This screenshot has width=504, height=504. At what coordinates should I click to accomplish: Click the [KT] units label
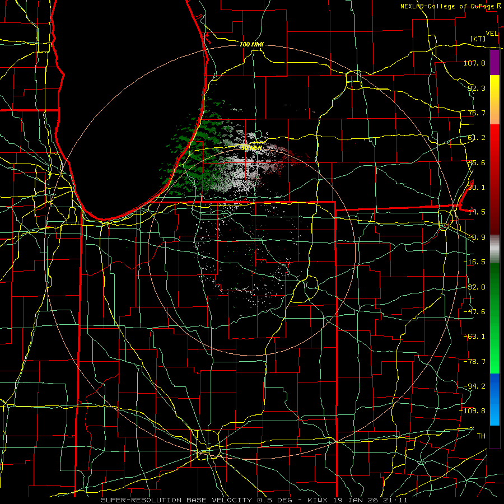tap(478, 39)
